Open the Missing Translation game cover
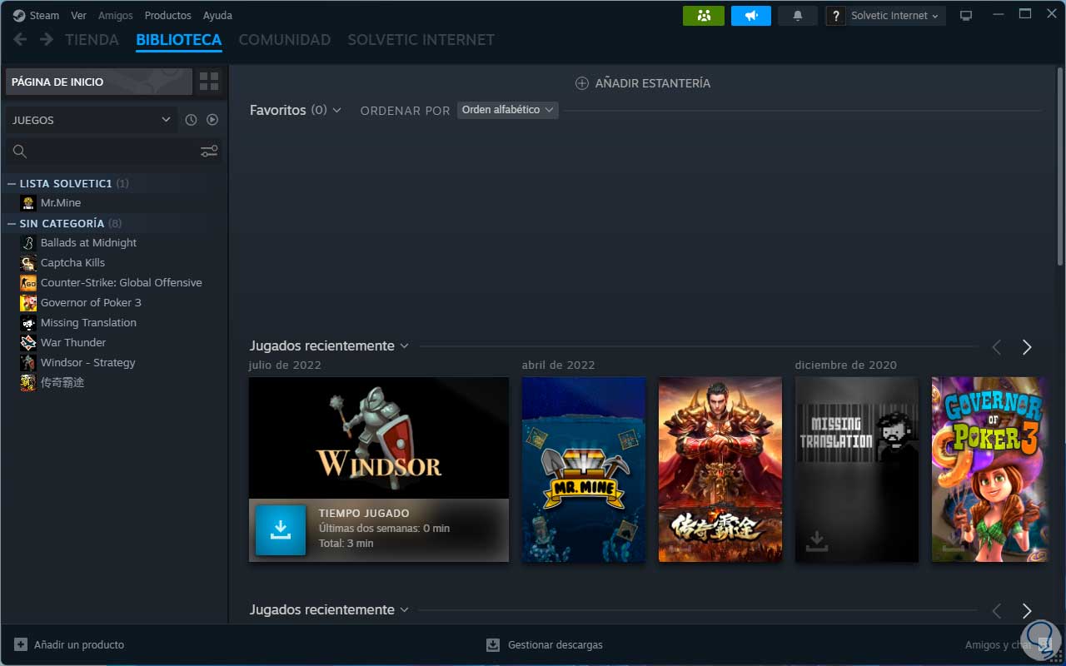 [x=857, y=470]
